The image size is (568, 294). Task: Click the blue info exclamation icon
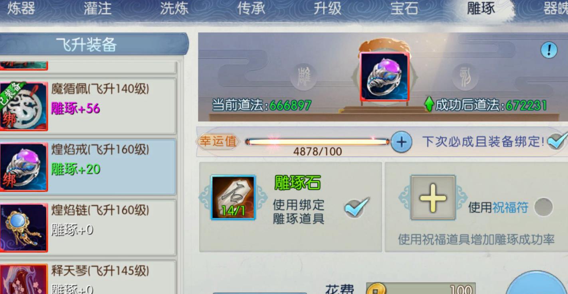[x=549, y=50]
